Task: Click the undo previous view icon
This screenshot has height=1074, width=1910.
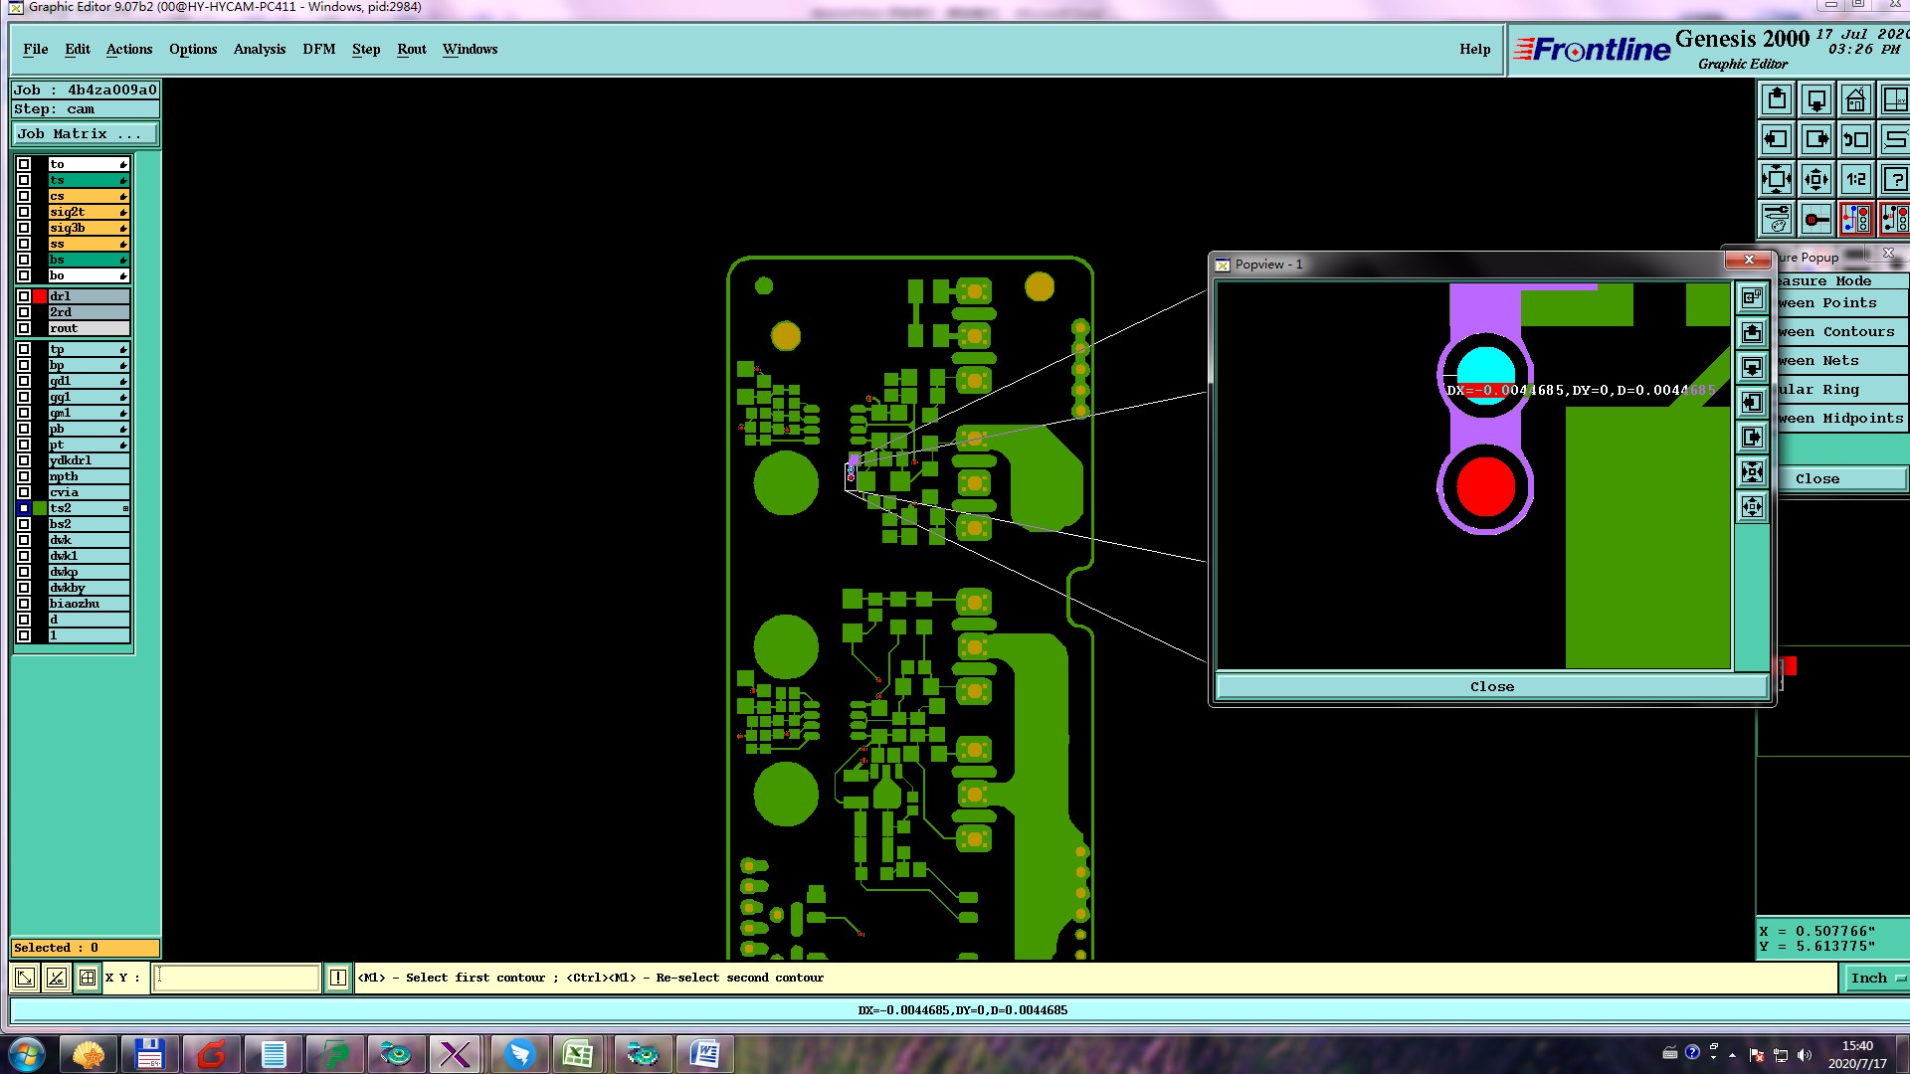Action: (x=1855, y=140)
